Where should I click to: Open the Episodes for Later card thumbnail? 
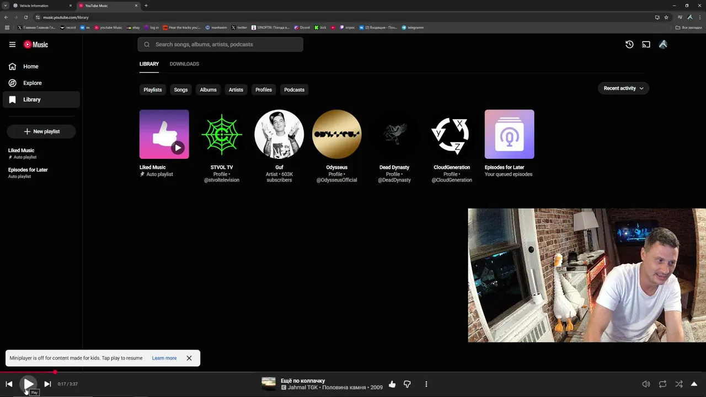pyautogui.click(x=510, y=135)
